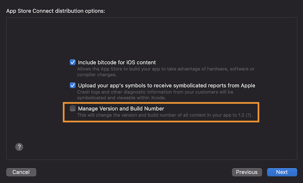Viewport: 303px width, 183px height.
Task: Disable Upload your app's symbols checkbox
Action: (x=73, y=86)
